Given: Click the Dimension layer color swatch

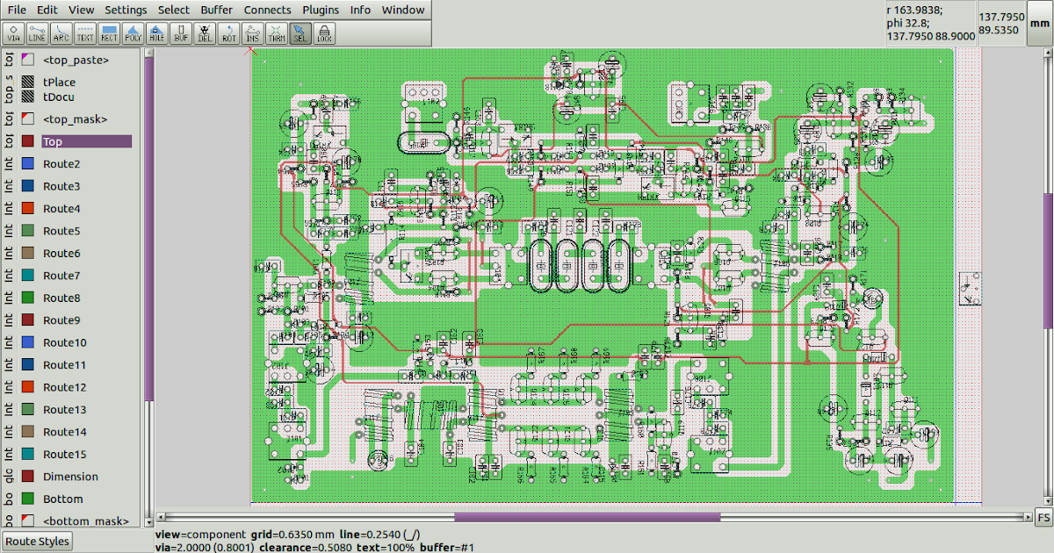Looking at the screenshot, I should (27, 477).
